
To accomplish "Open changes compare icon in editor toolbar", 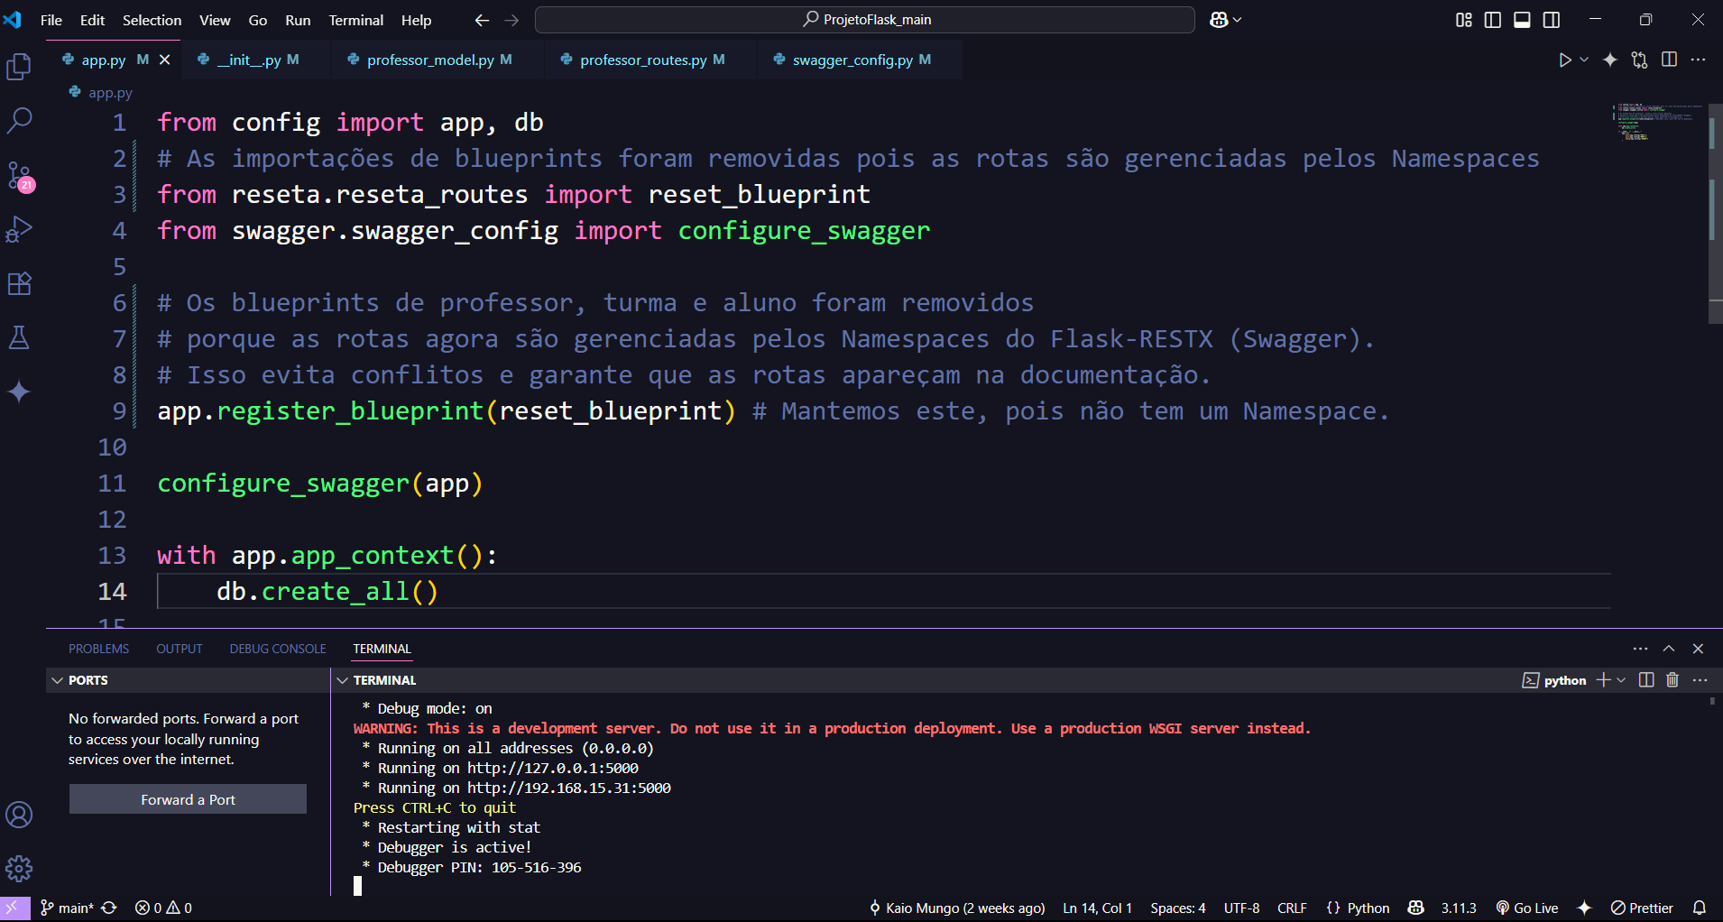I will [x=1640, y=60].
